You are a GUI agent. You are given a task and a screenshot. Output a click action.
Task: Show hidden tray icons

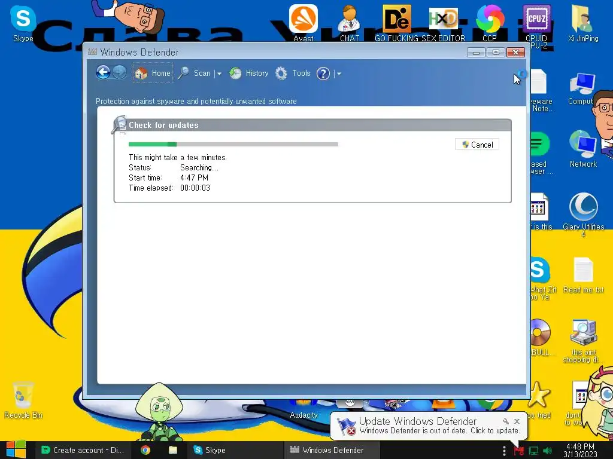pos(504,451)
